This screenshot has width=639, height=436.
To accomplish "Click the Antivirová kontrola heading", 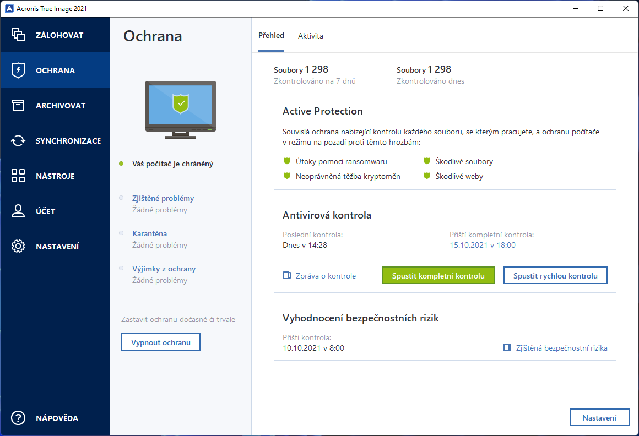I will (x=327, y=215).
